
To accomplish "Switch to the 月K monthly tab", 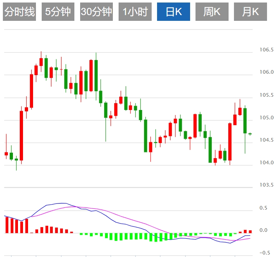I will 250,12.
